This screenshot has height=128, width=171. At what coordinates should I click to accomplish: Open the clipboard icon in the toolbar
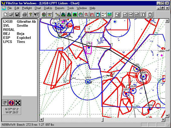point(150,15)
